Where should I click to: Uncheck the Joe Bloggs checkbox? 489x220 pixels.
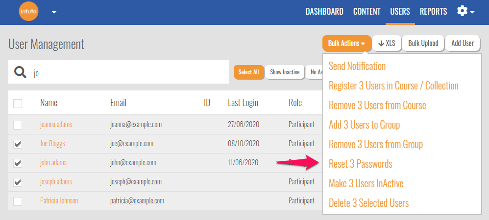point(18,144)
